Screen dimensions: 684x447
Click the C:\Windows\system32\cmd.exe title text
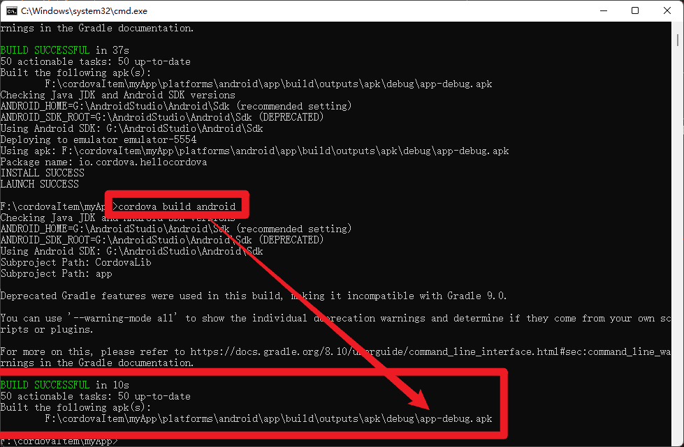pyautogui.click(x=84, y=10)
